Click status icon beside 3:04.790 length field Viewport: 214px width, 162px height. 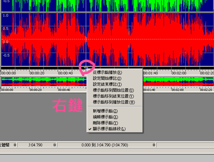pyautogui.click(x=55, y=145)
